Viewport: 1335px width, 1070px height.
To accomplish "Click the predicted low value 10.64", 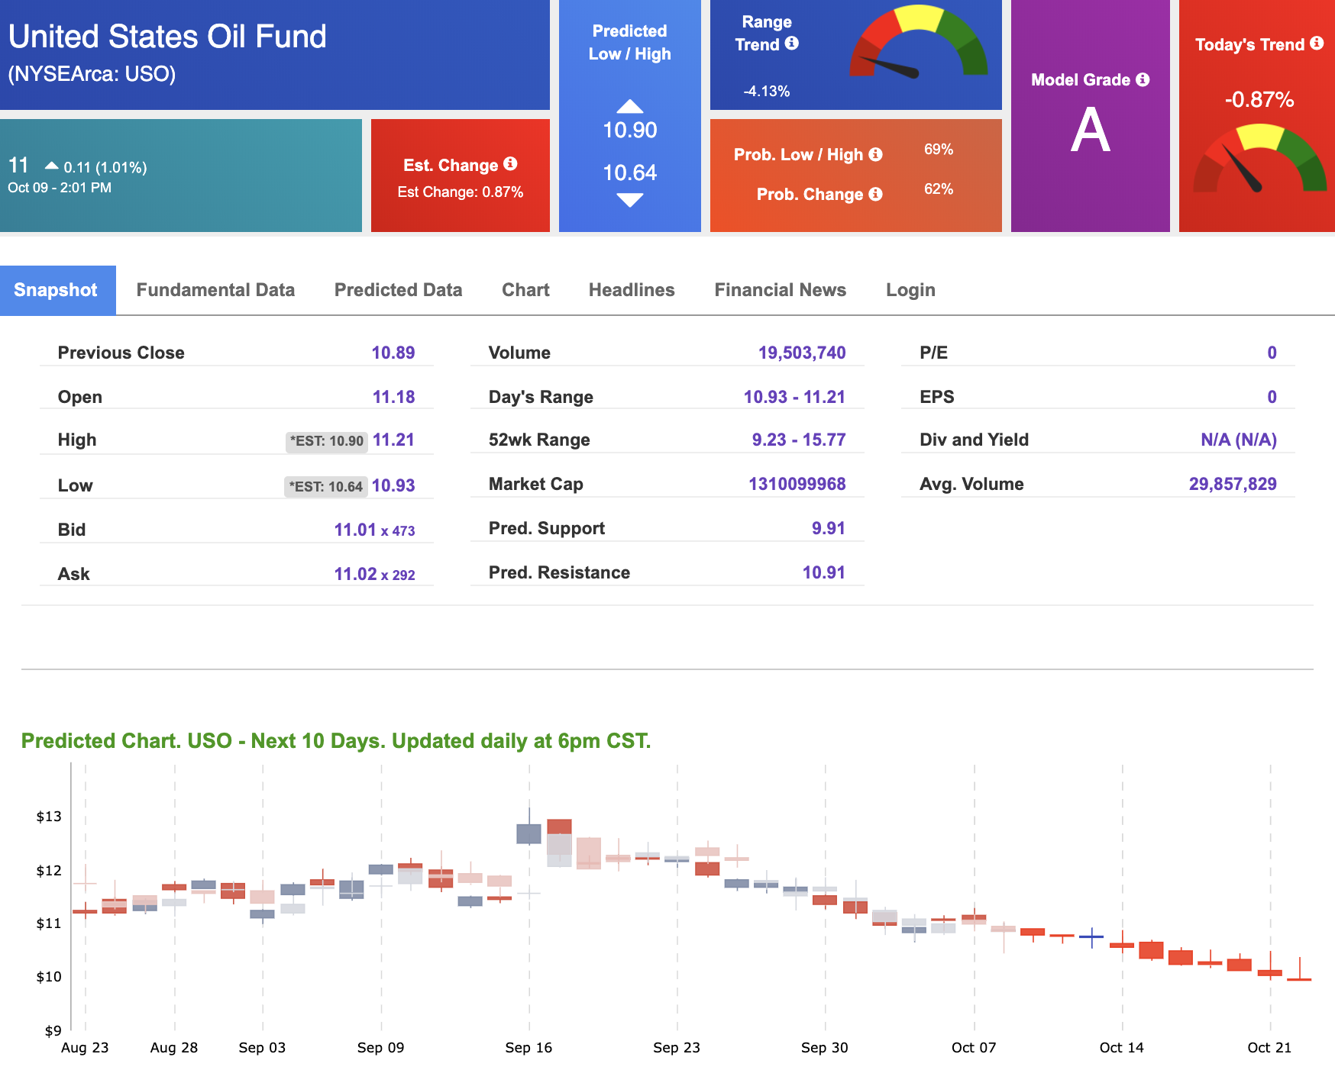I will tap(630, 172).
